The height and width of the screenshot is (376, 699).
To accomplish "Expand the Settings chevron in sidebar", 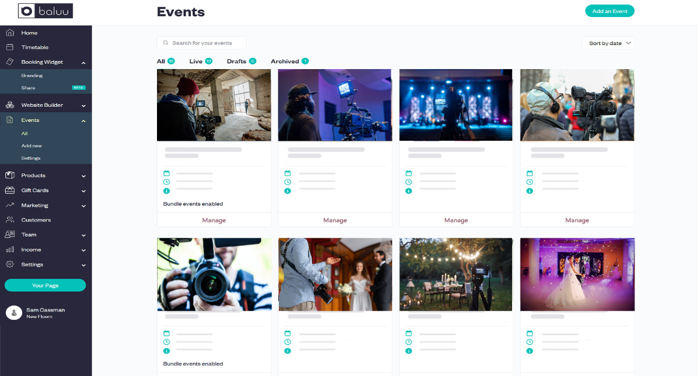I will (83, 265).
